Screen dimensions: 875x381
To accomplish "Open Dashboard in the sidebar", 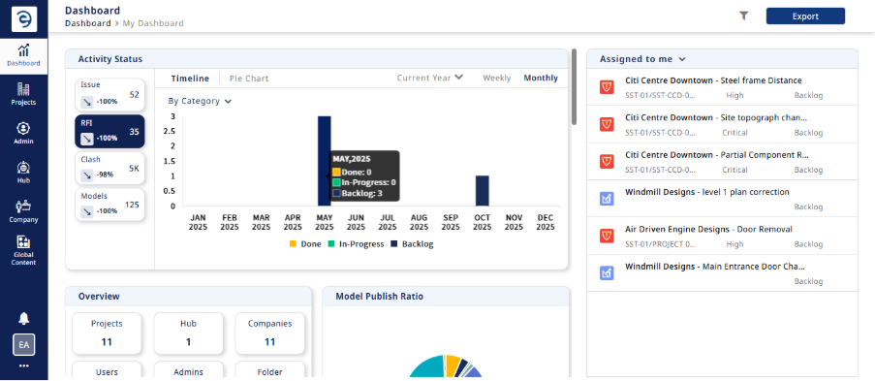I will coord(23,55).
